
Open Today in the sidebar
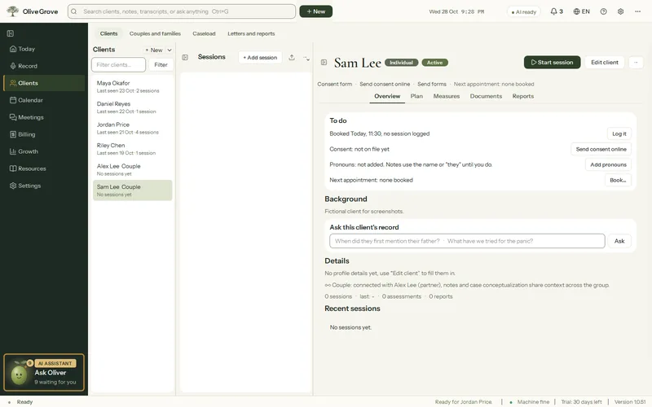pos(44,49)
